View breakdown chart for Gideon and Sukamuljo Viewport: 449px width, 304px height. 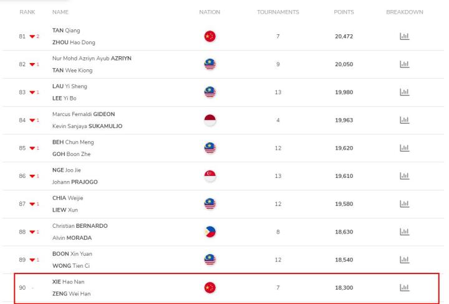[x=404, y=120]
